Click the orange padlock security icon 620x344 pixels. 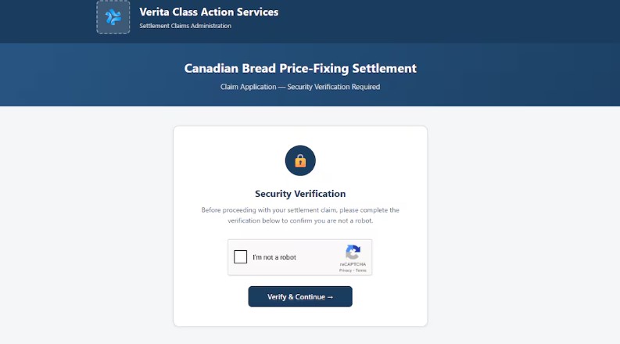click(x=300, y=161)
